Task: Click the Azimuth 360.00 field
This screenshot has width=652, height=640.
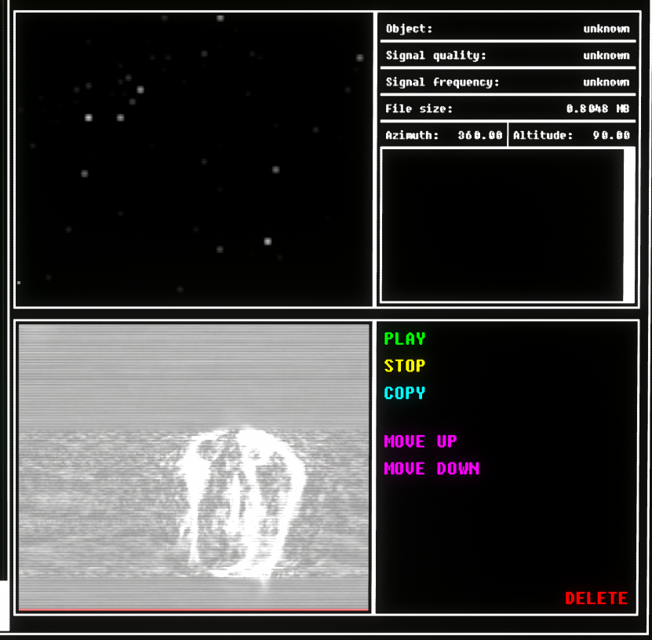Action: point(443,135)
